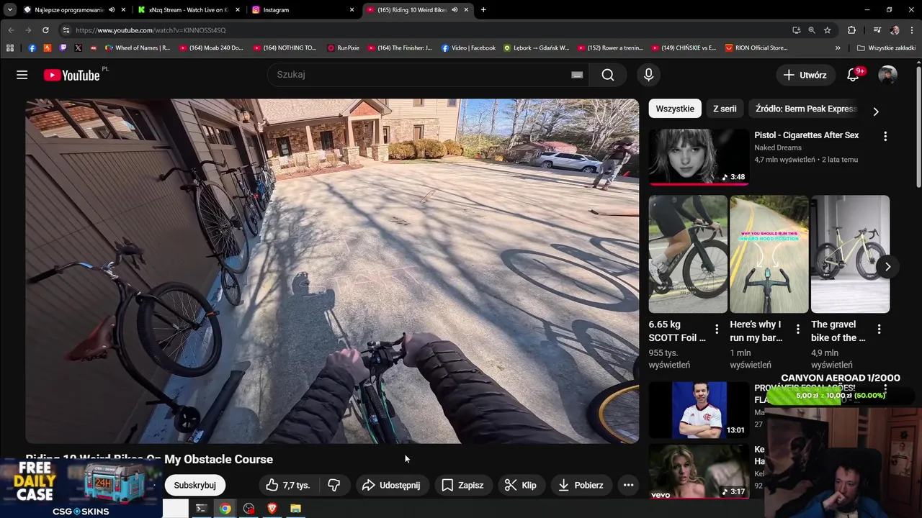Click the Subskrybuj subscribe button
Viewport: 922px width, 518px height.
pos(194,485)
